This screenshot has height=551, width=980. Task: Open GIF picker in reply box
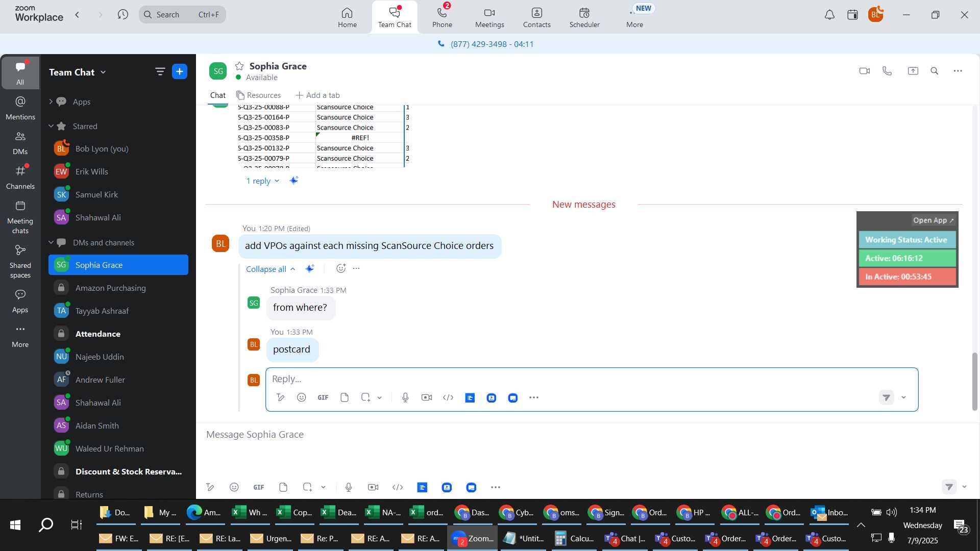pos(323,397)
